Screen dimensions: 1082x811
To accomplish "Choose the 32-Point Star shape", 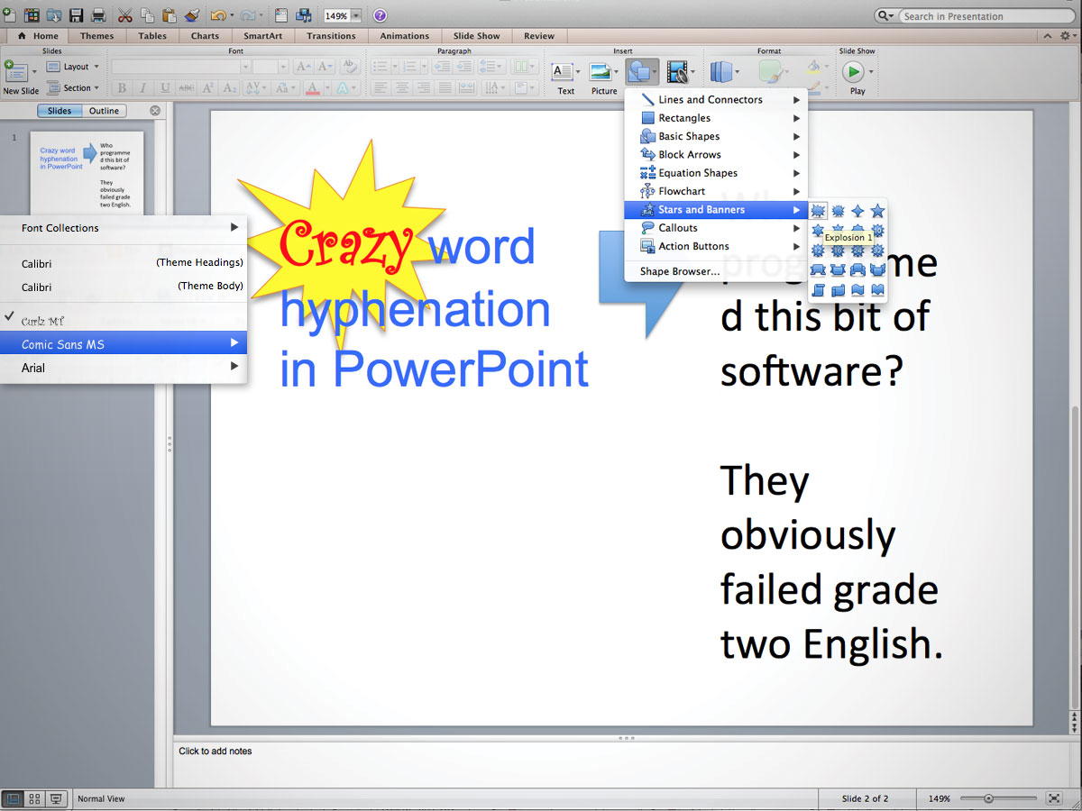I will (877, 251).
